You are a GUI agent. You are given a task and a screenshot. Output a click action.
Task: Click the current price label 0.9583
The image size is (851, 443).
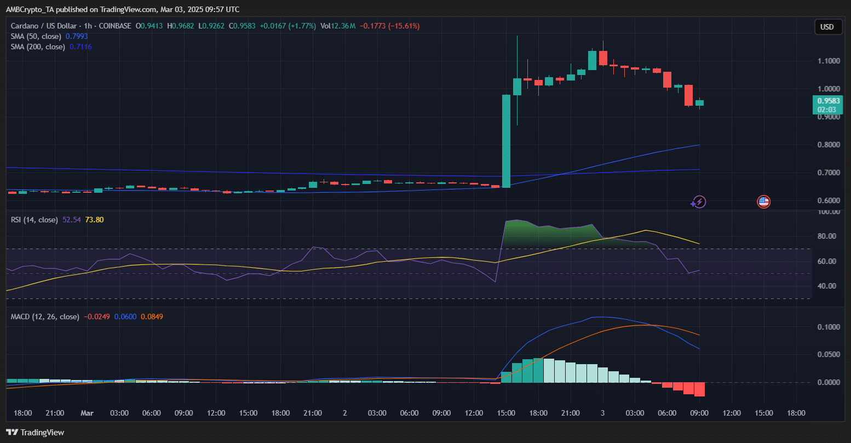coord(827,101)
